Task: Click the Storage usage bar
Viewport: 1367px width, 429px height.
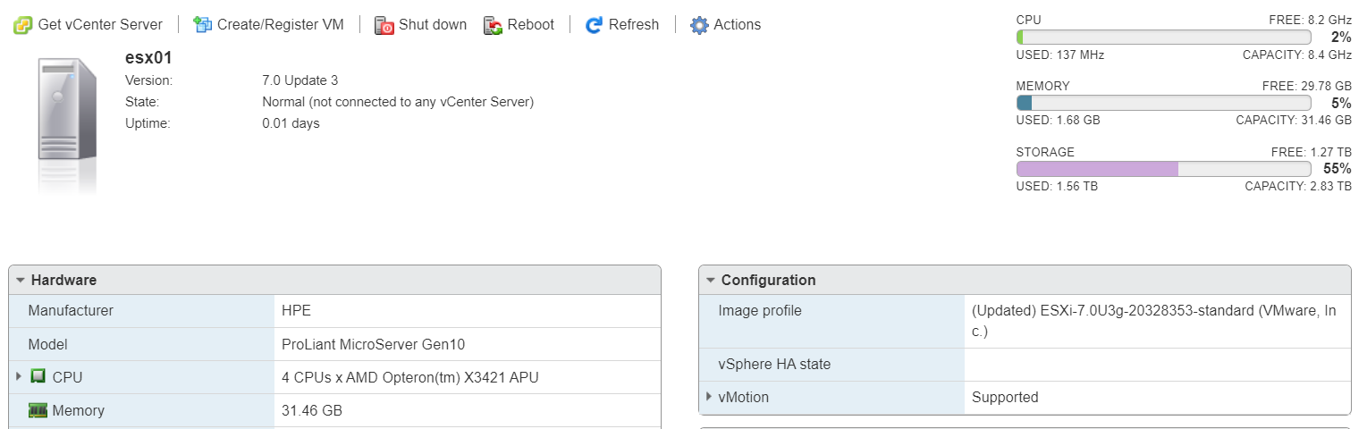Action: (x=1163, y=169)
